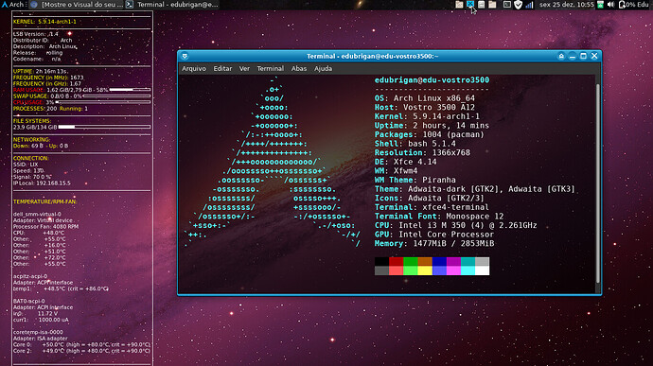Click the 'edubrigan@edu-vostro3500' neofetch header
This screenshot has width=653, height=366.
click(432, 80)
